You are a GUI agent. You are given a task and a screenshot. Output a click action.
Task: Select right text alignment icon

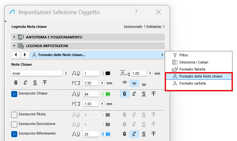point(144,84)
